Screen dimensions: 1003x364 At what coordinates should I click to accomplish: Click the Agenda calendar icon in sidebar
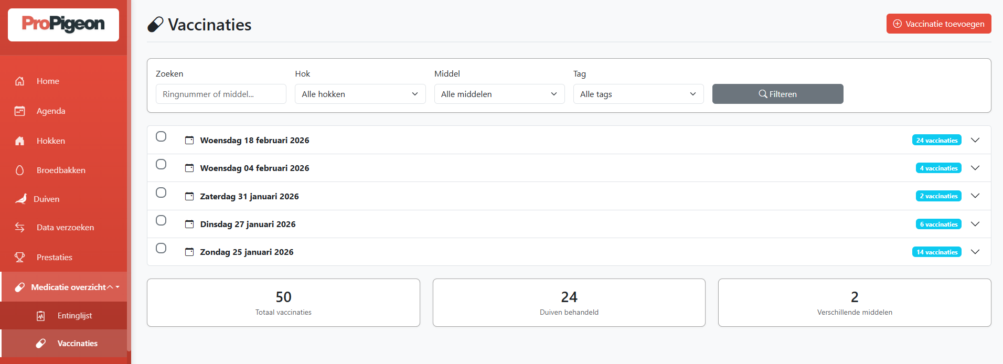coord(20,111)
